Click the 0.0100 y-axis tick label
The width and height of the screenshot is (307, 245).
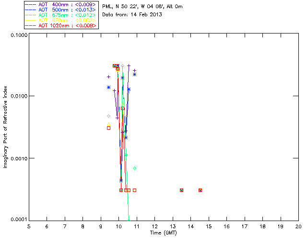pyautogui.click(x=19, y=96)
